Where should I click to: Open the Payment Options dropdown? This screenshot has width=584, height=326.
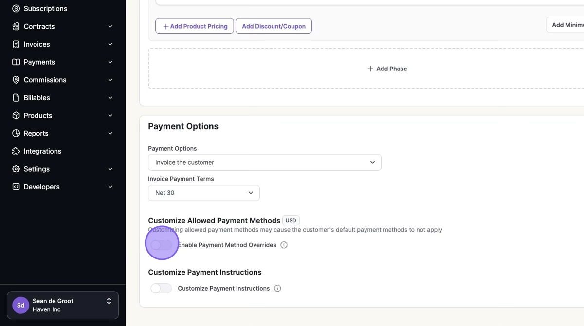(x=264, y=162)
